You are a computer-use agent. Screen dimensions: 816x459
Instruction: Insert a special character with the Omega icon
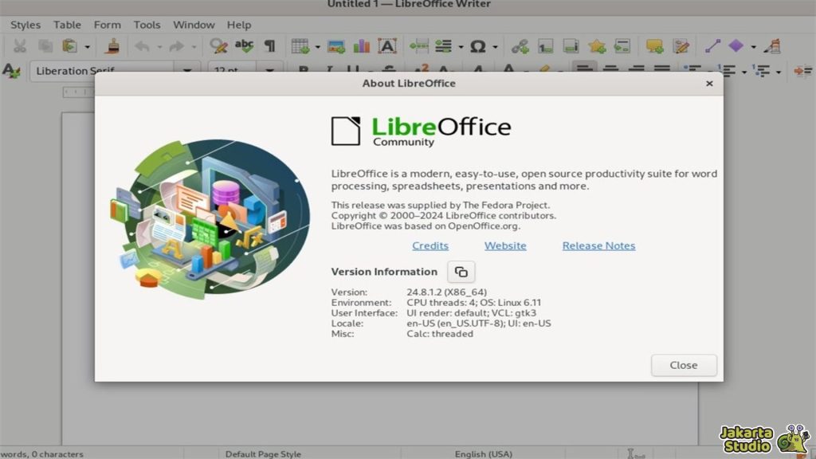pos(478,46)
